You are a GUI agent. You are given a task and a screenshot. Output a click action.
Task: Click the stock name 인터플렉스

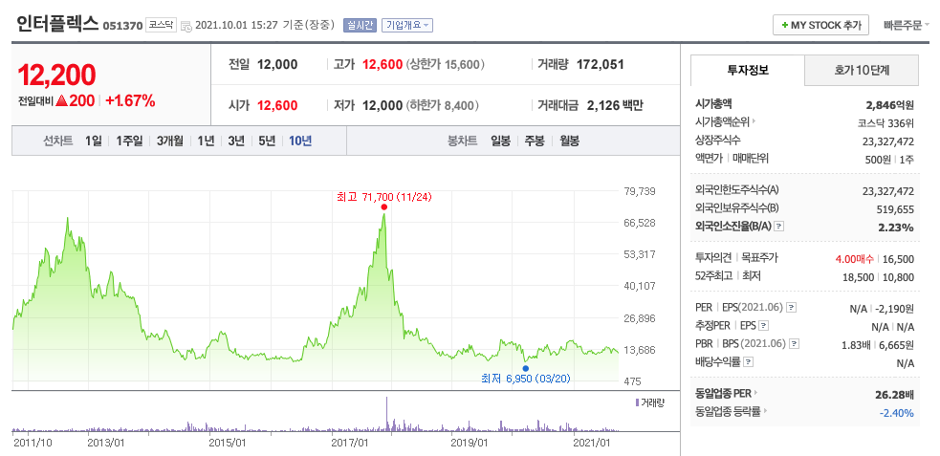[57, 24]
